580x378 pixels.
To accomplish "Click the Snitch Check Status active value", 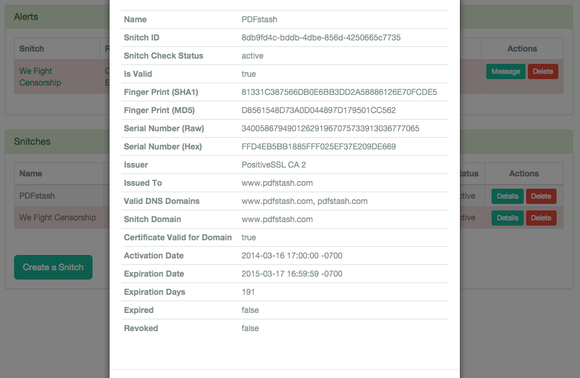I will (x=252, y=56).
